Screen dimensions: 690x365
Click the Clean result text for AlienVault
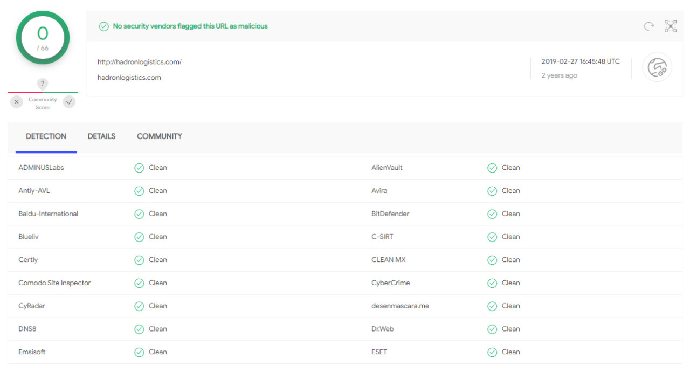tap(511, 168)
